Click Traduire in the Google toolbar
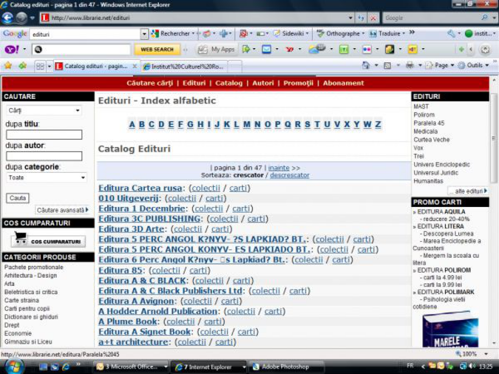This screenshot has height=374, width=499. coord(387,34)
